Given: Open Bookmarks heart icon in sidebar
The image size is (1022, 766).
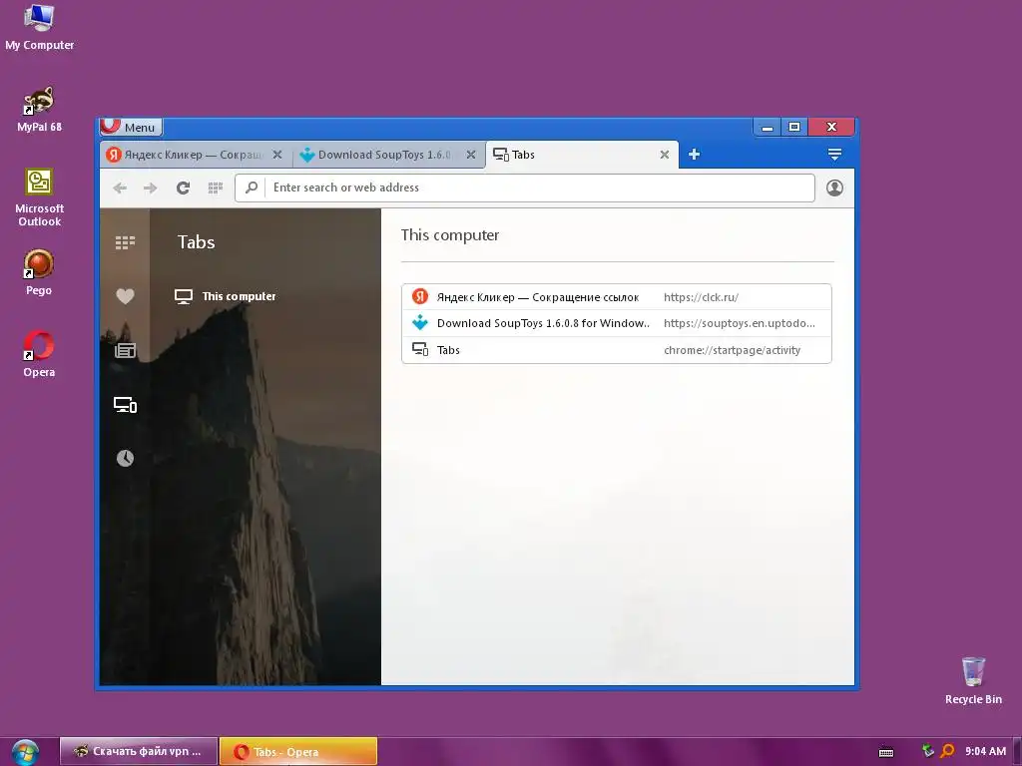Looking at the screenshot, I should tap(125, 295).
